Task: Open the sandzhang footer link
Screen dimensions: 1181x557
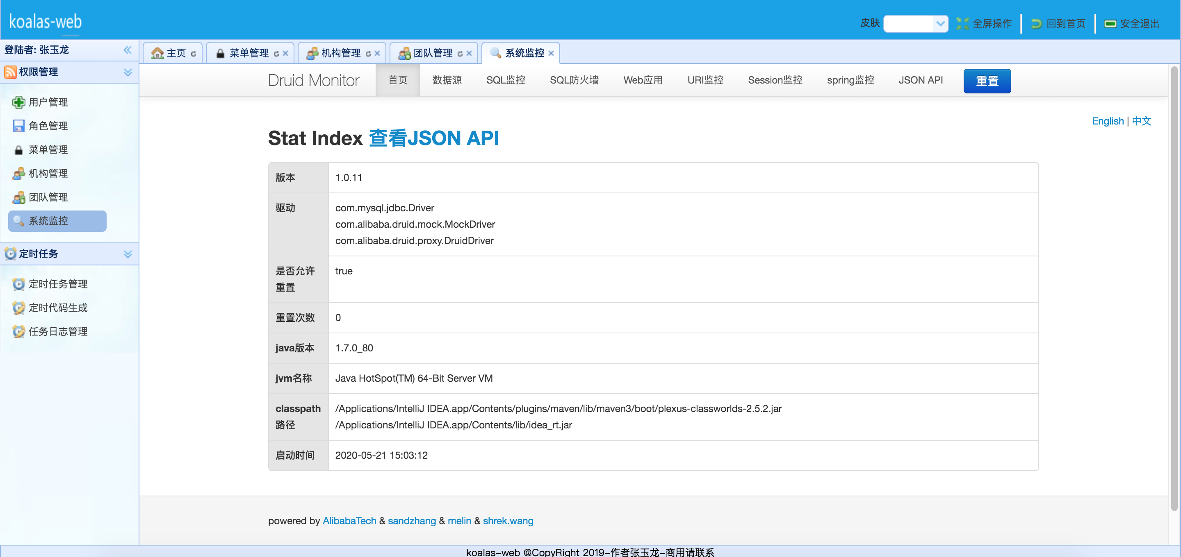Action: [x=412, y=521]
